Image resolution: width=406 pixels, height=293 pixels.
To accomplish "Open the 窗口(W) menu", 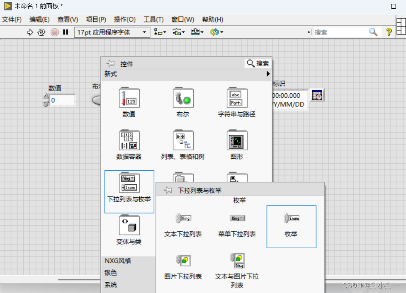I will pos(182,19).
